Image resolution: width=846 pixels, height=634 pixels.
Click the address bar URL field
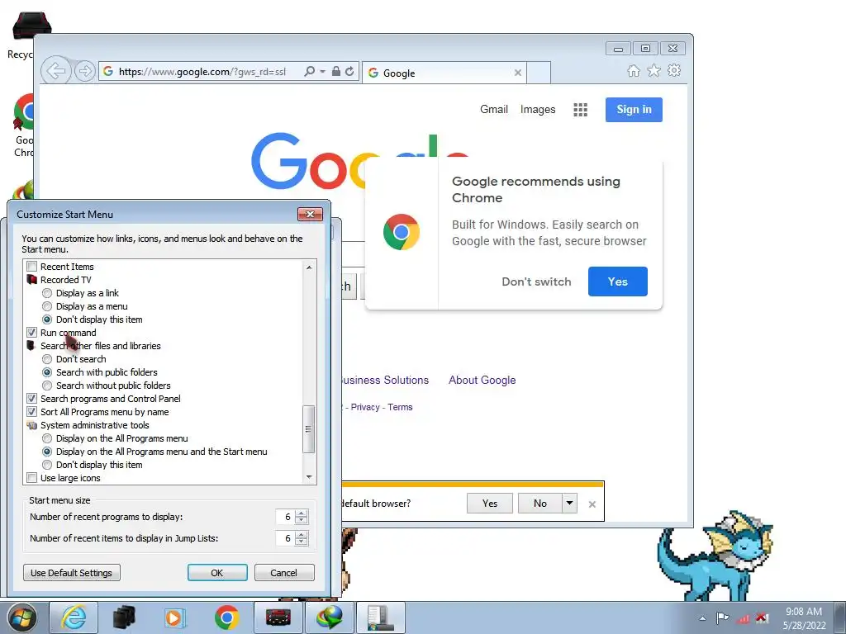coord(202,71)
